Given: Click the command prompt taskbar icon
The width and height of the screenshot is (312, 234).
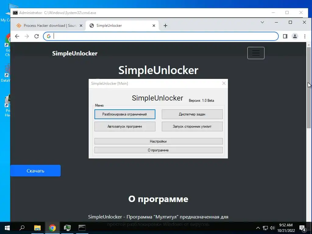Looking at the screenshot, I should click(x=82, y=228).
